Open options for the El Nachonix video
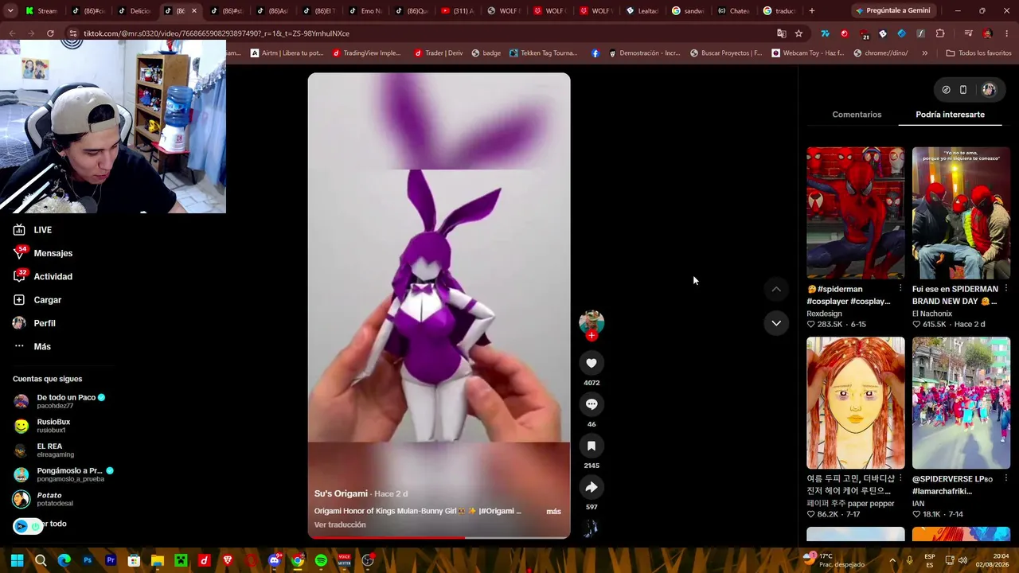 coord(1006,289)
